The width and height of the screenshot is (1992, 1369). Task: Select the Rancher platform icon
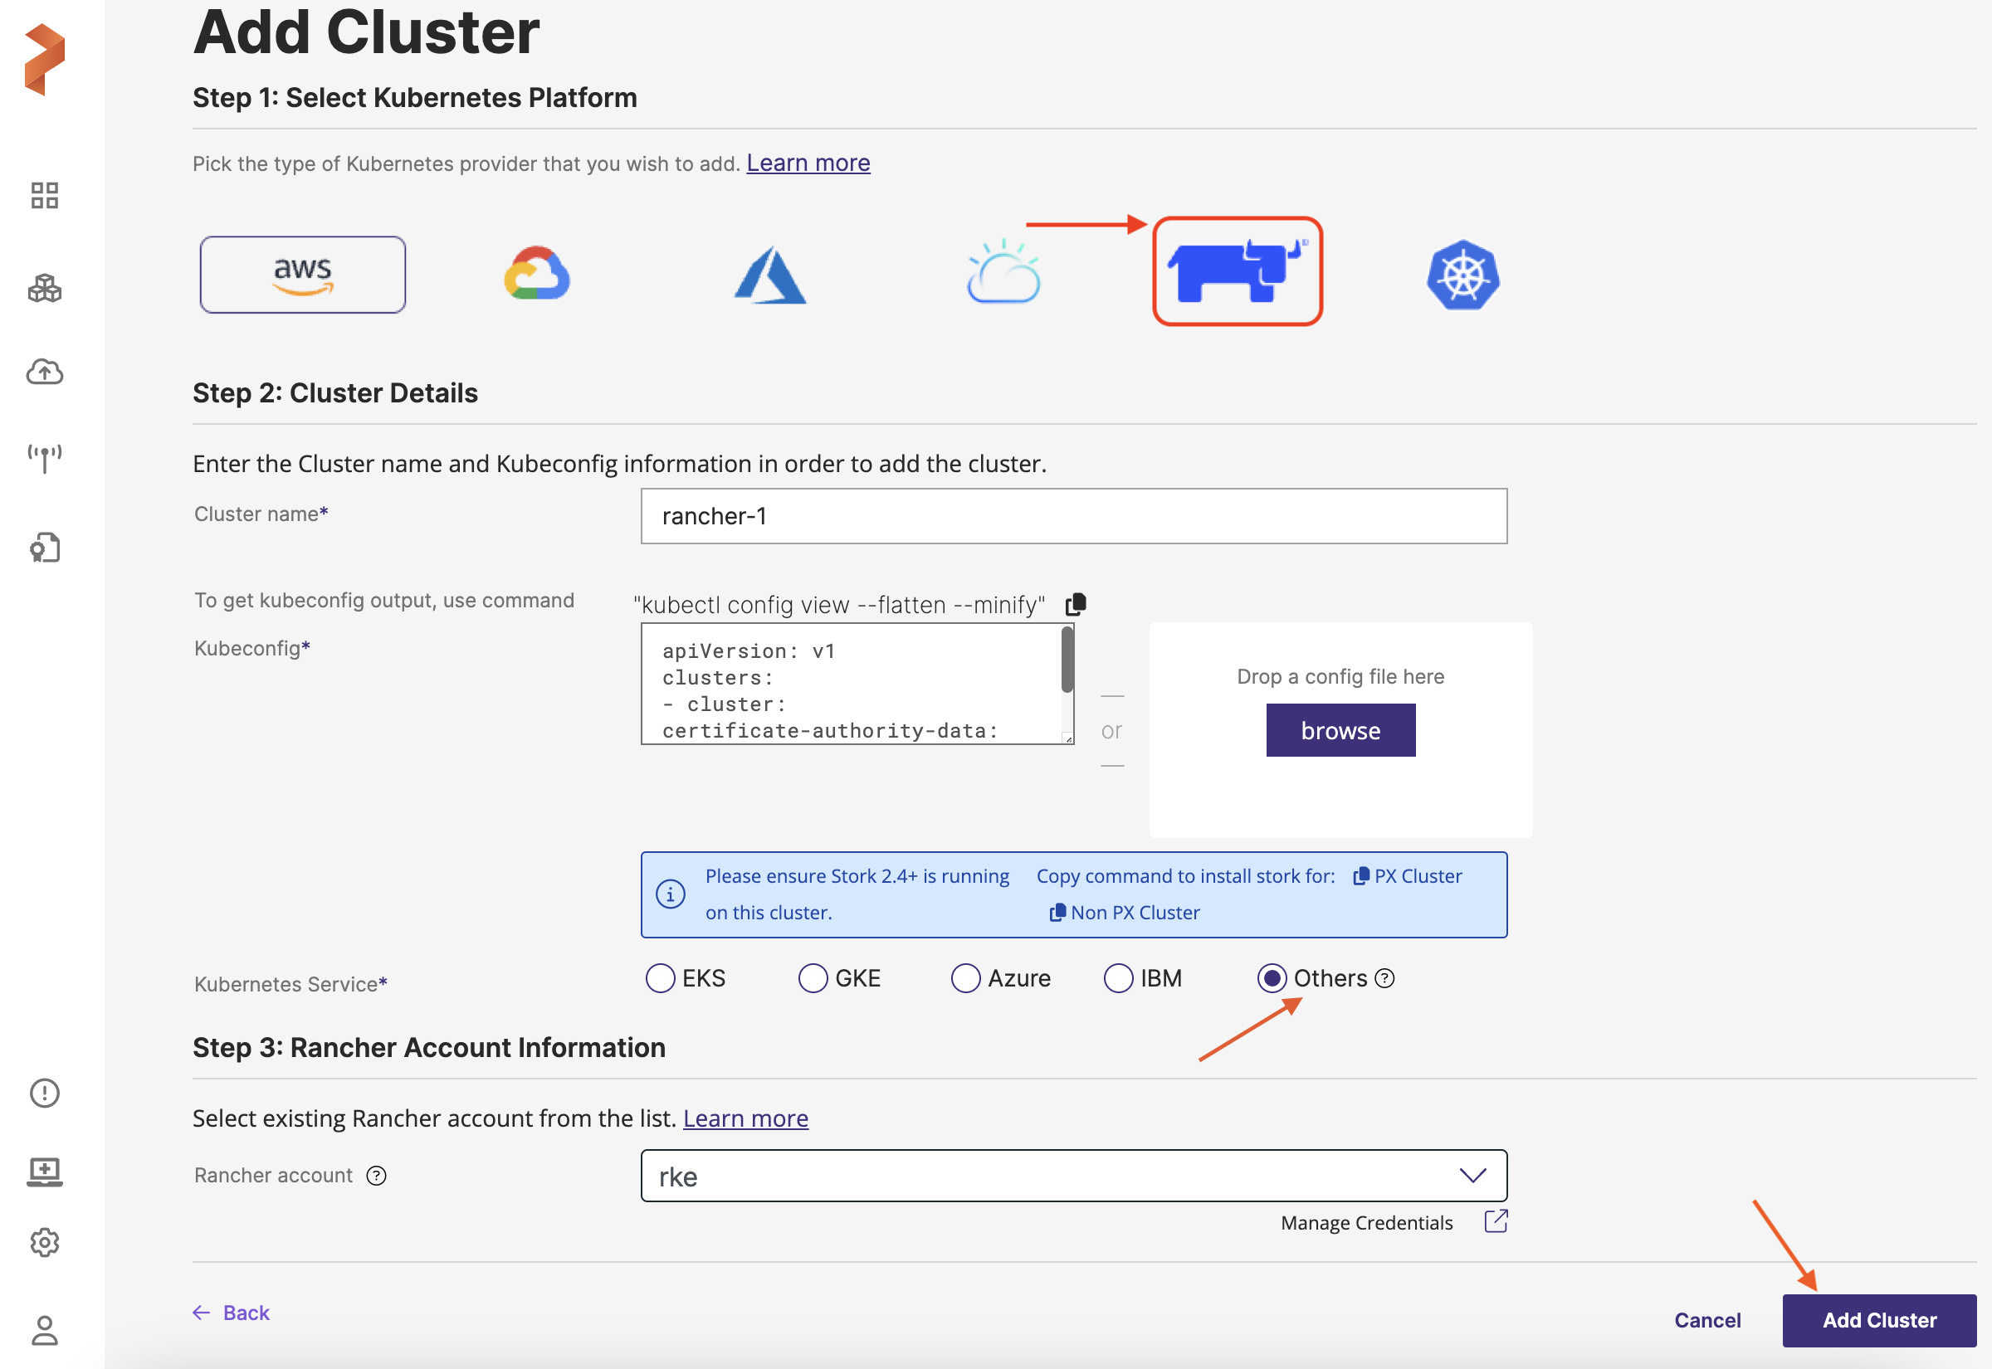click(x=1236, y=272)
